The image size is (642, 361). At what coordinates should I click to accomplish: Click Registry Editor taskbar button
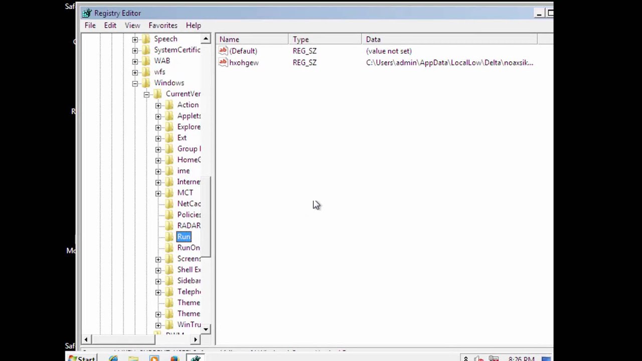pyautogui.click(x=195, y=358)
